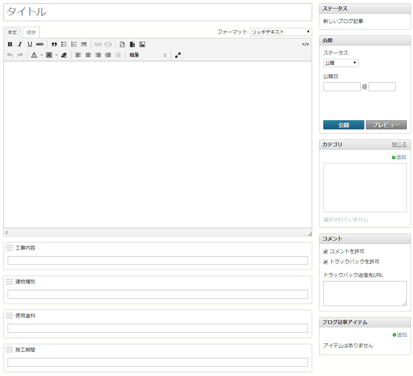Apply strikethrough (ABC) formatting
This screenshot has height=376, width=413.
coord(40,44)
